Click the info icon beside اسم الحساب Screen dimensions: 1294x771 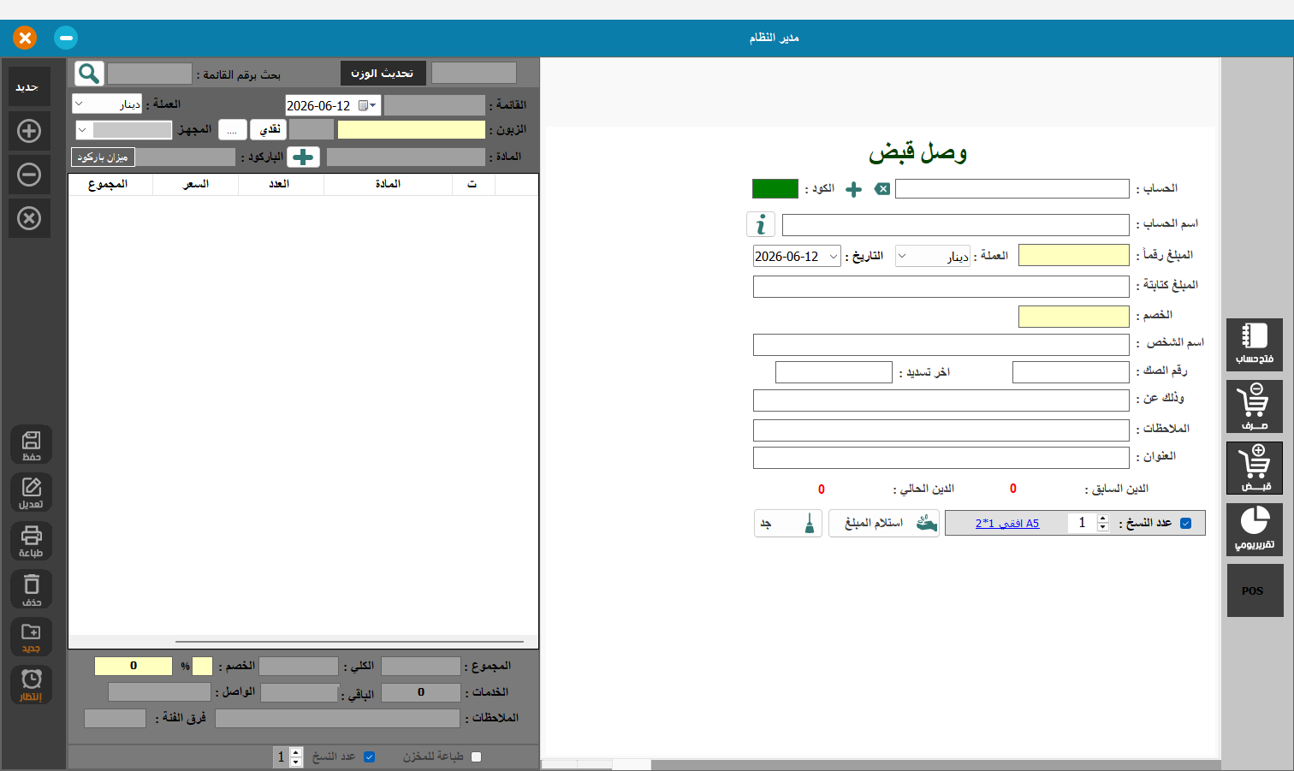761,224
